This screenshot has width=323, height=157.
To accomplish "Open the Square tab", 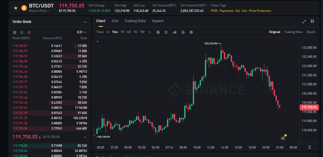I will point(158,21).
